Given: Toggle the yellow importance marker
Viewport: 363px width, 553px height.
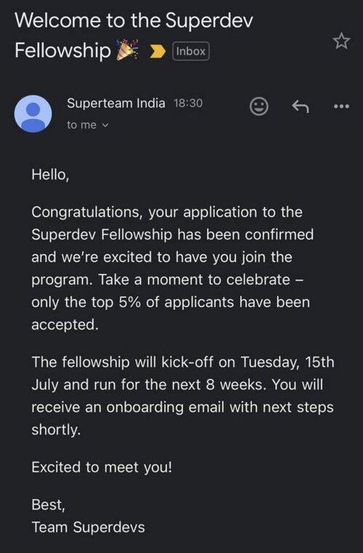Looking at the screenshot, I should [x=158, y=52].
